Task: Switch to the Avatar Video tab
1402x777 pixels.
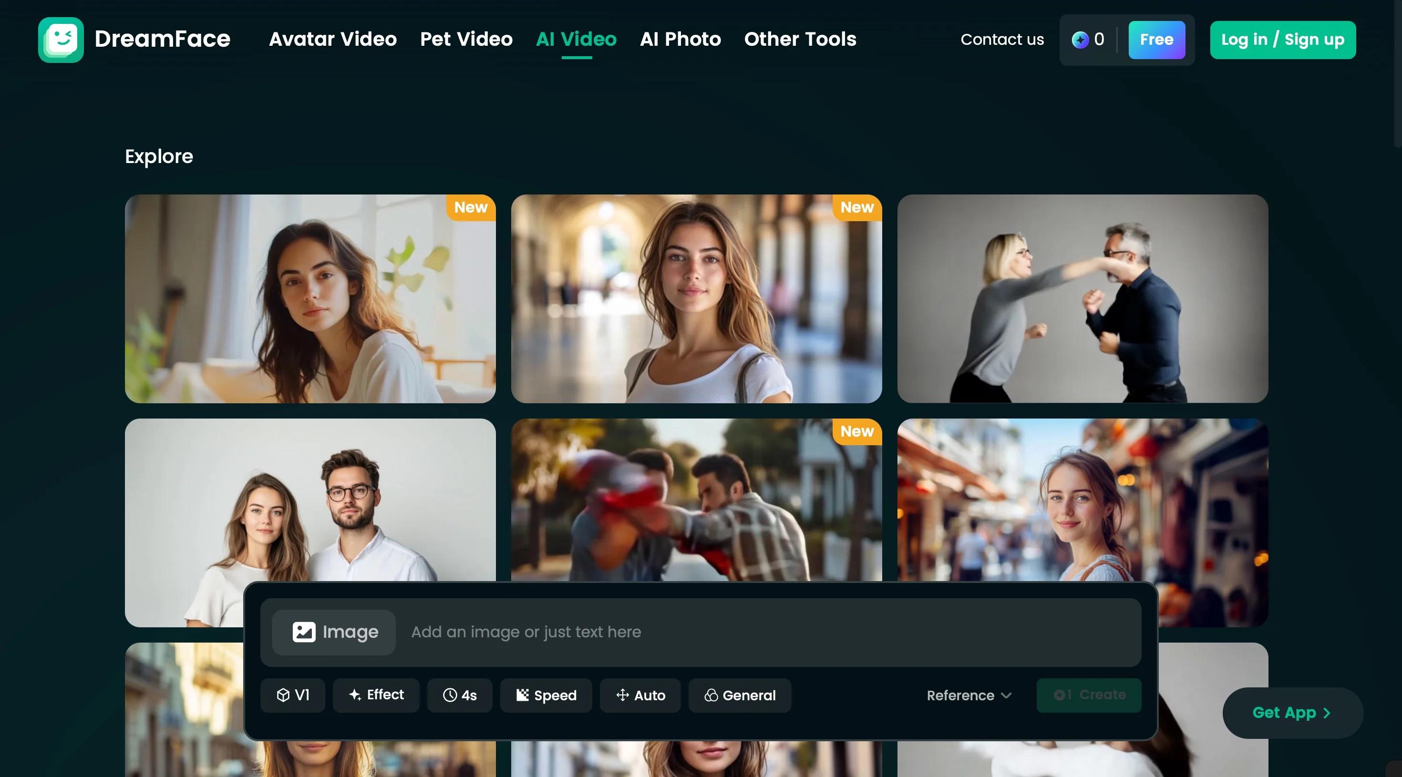Action: coord(332,39)
